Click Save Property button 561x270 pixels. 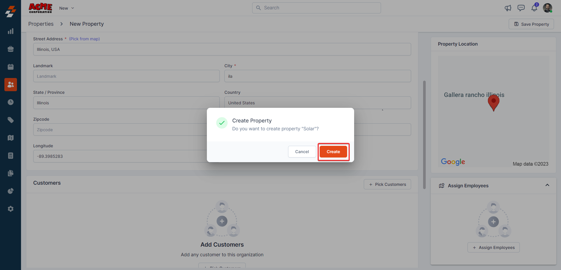click(531, 24)
